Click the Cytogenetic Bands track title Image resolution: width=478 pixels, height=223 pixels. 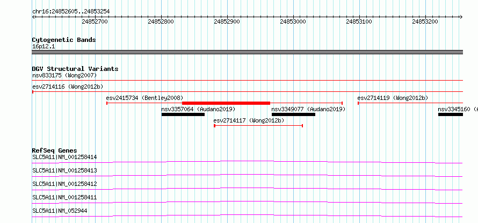[x=64, y=40]
